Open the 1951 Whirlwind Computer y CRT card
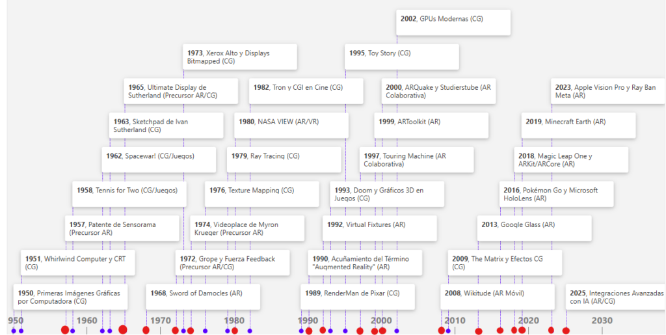666x335 pixels. [78, 262]
